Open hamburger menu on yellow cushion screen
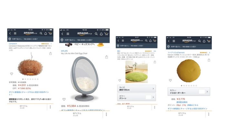226x129 pixels. click(174, 41)
